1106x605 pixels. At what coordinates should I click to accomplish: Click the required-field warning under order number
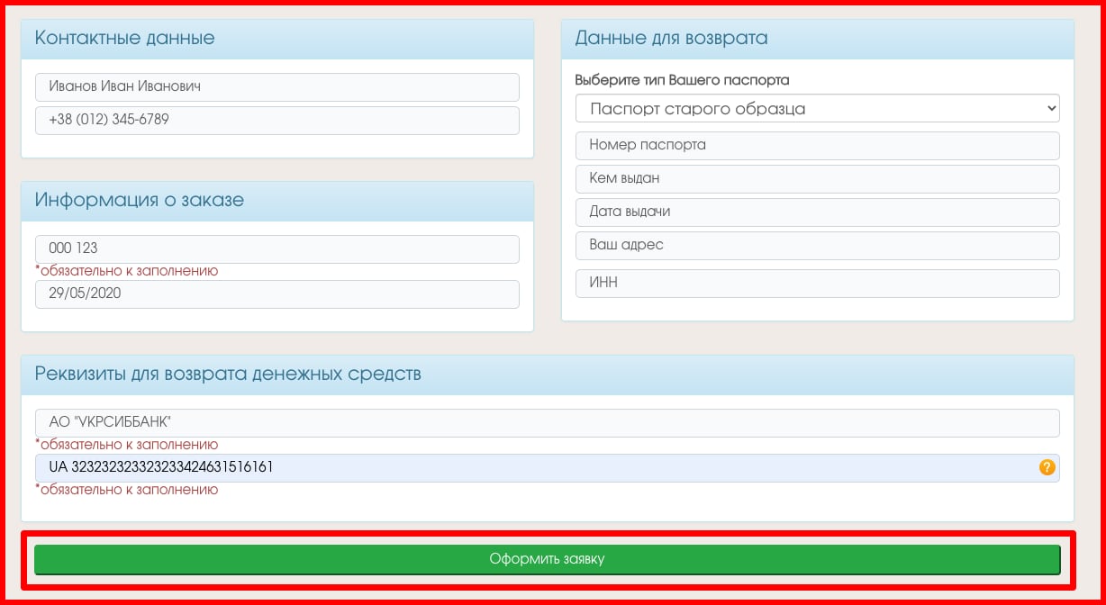[x=127, y=270]
